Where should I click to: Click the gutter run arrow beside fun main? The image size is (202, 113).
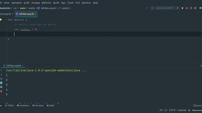(x=1, y=20)
